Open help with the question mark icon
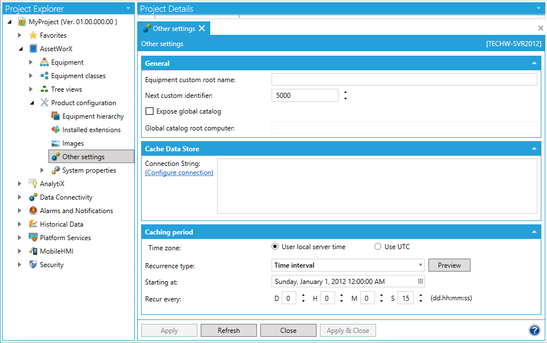 pos(535,330)
